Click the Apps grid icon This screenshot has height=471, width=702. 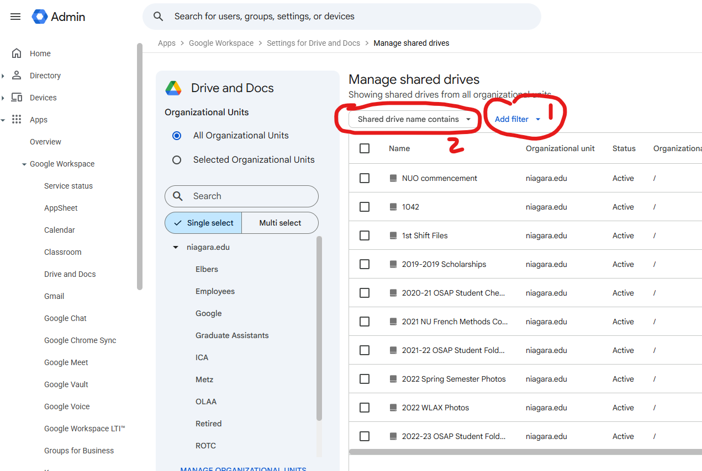pyautogui.click(x=17, y=120)
